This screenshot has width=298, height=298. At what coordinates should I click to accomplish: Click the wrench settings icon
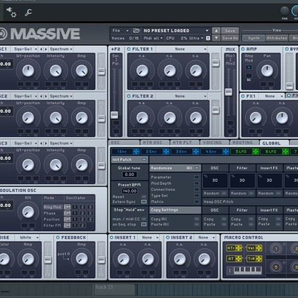pyautogui.click(x=28, y=13)
